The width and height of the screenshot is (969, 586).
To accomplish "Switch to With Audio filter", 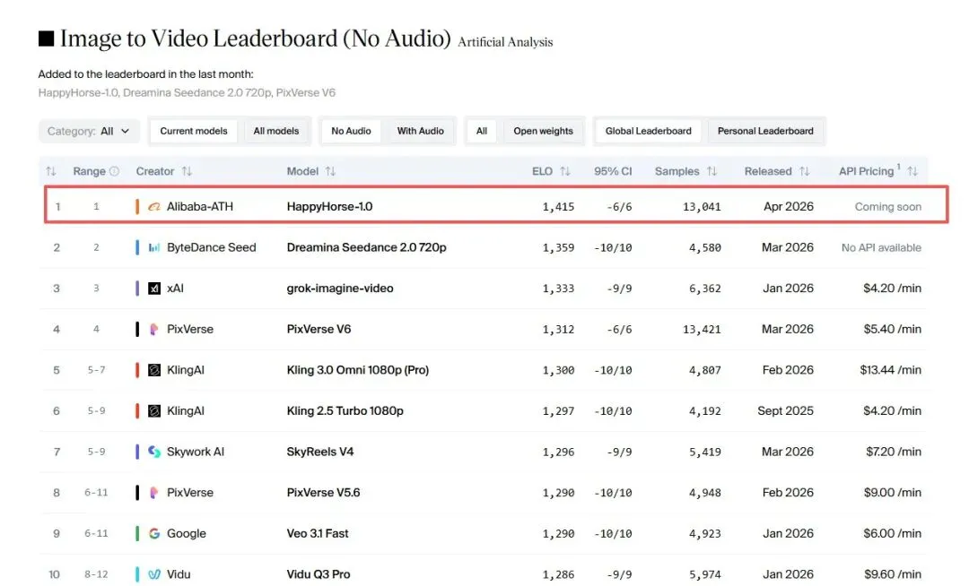I will [x=420, y=131].
